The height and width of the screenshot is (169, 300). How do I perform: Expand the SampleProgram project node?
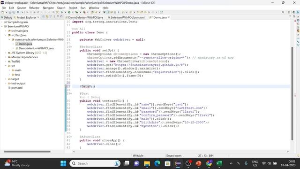pos(2,22)
